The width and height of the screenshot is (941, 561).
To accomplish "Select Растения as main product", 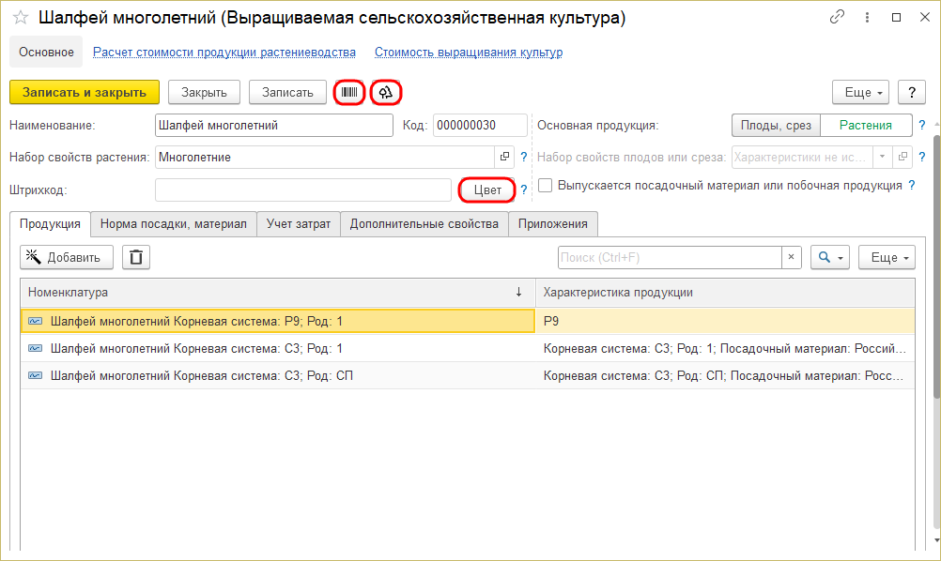I will [x=865, y=126].
